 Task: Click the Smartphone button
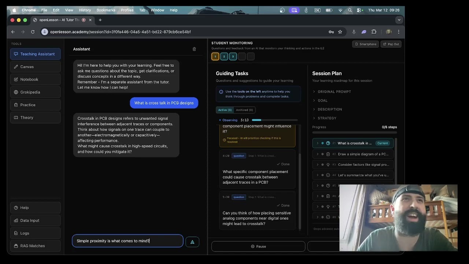(x=365, y=44)
